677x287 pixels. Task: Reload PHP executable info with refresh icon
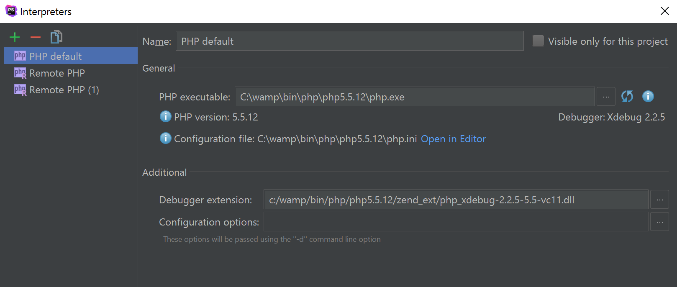click(627, 97)
